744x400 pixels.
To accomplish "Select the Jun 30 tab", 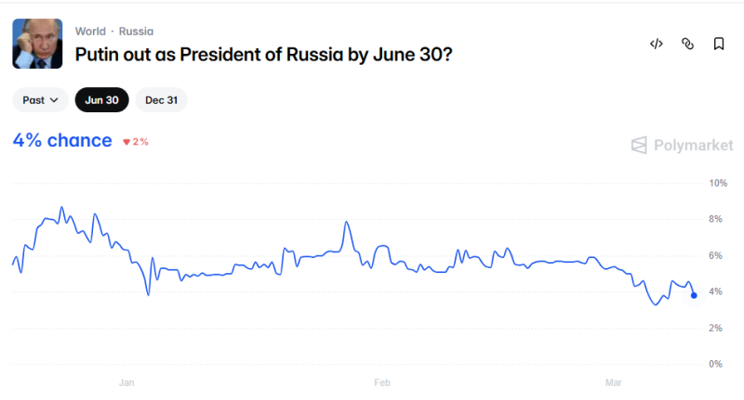I will (x=101, y=100).
